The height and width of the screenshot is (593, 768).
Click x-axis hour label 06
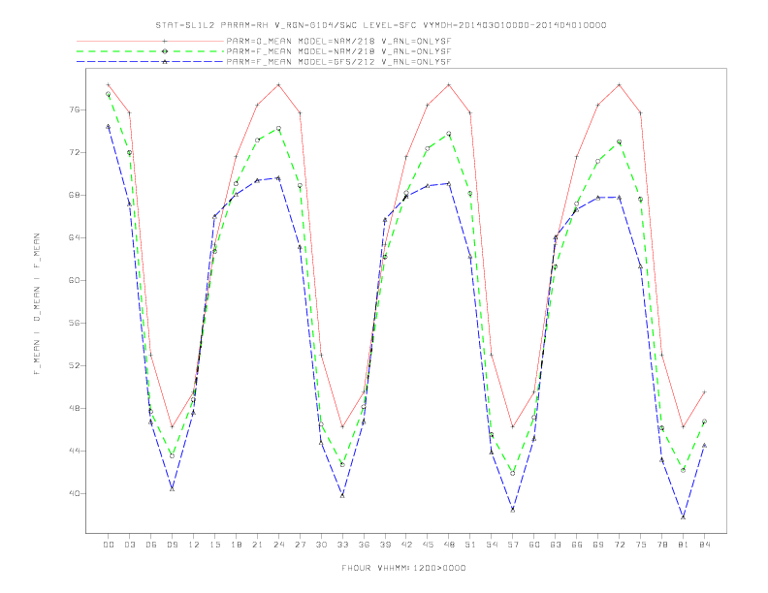coord(151,545)
